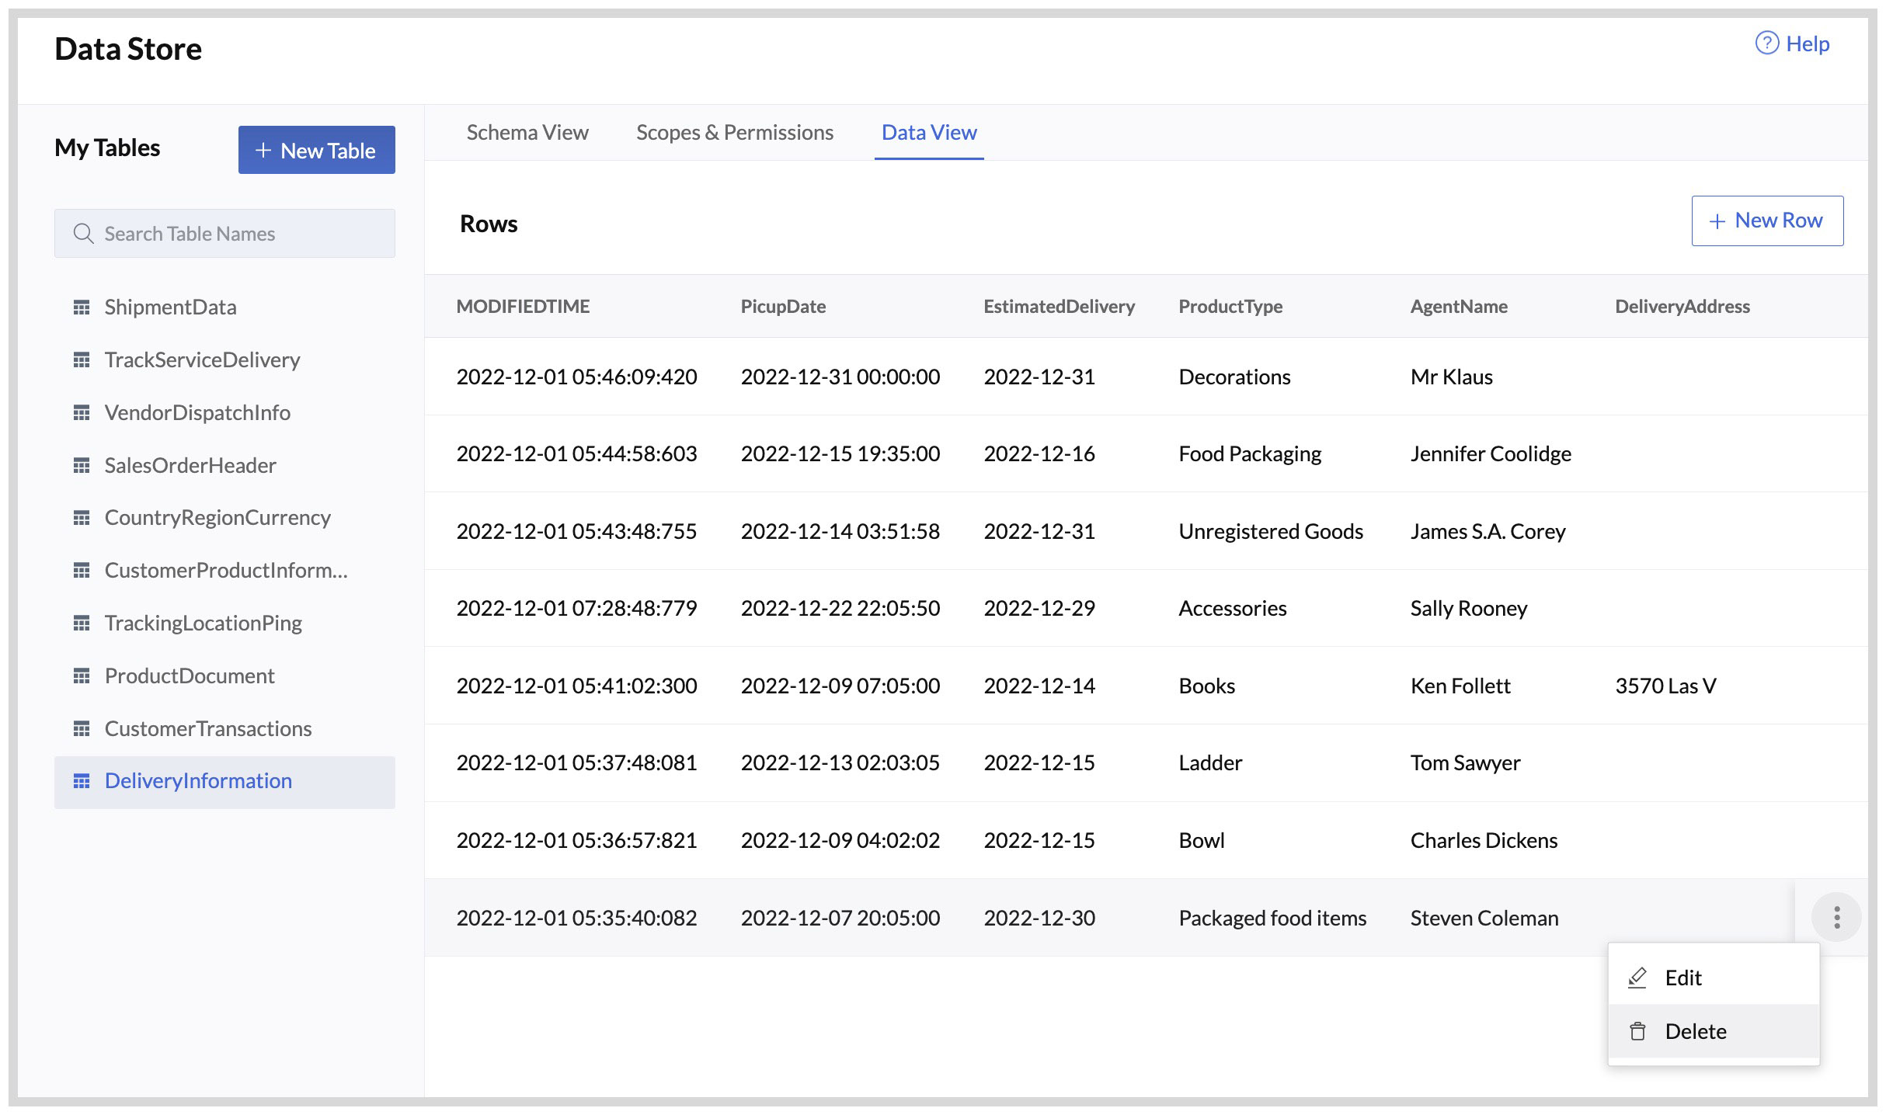Viewport: 1886px width, 1115px height.
Task: Click the table grid icon beside ShipmentData
Action: point(83,307)
